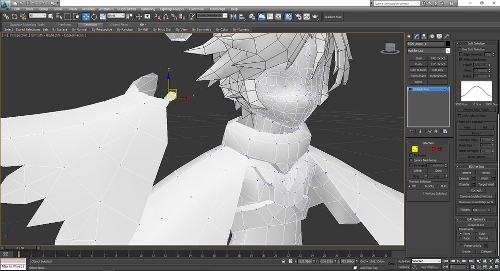500x271 pixels.
Task: Open the Create command panel tab
Action: pos(409,37)
